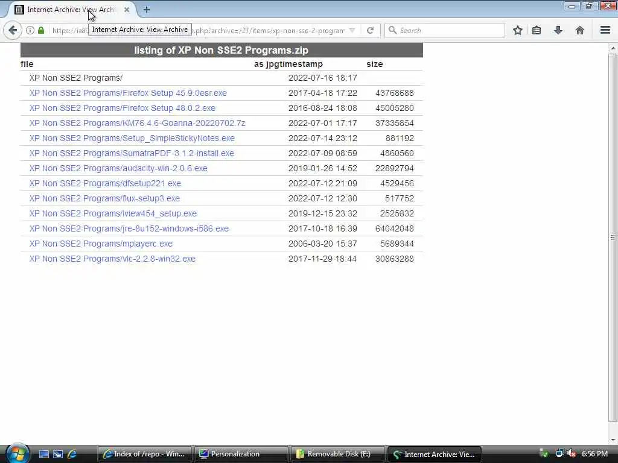Open dfsetup221.exe link
The width and height of the screenshot is (618, 463).
105,183
